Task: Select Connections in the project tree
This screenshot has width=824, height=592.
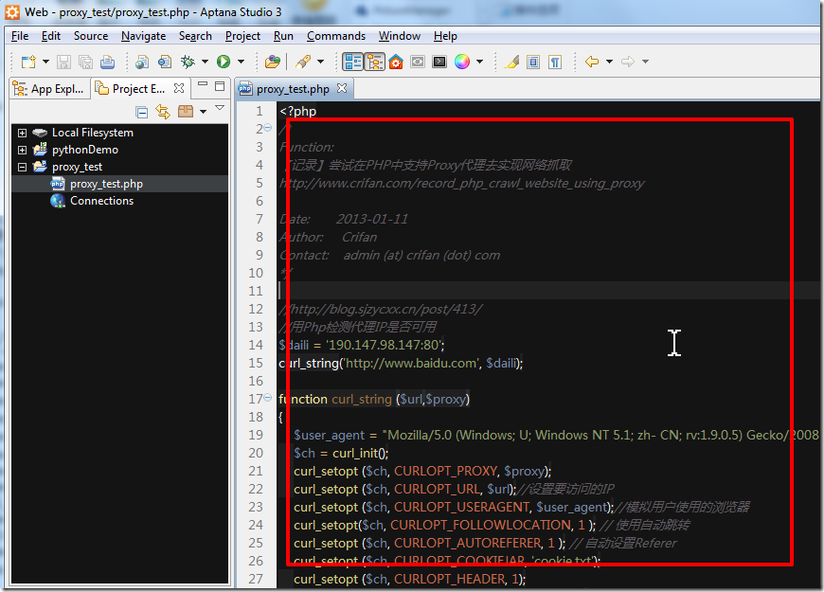Action: tap(101, 201)
